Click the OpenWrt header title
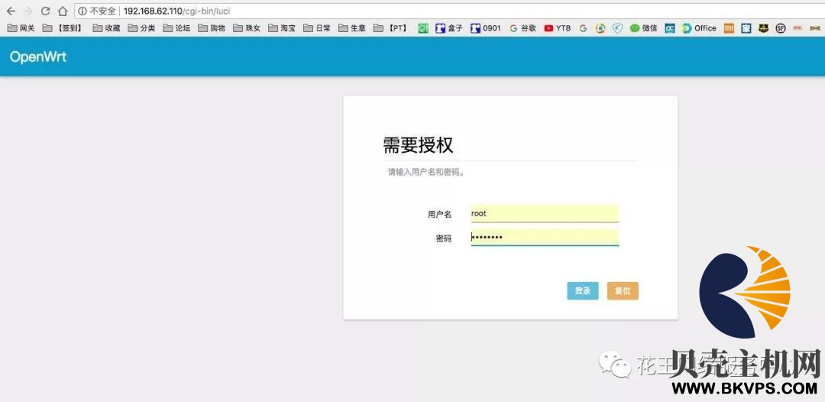 tap(38, 57)
